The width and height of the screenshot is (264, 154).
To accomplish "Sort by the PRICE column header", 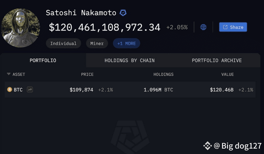I will coord(87,74).
